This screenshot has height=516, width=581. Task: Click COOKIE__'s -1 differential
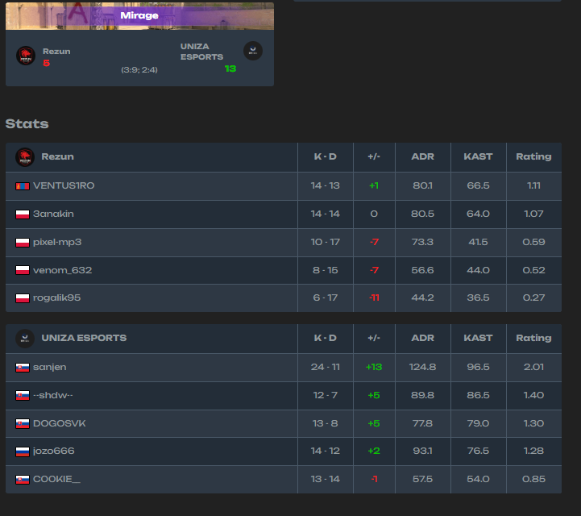coord(374,479)
